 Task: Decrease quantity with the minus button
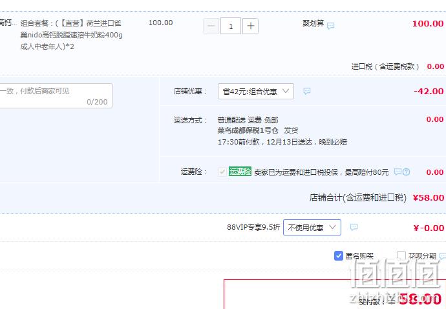(211, 26)
